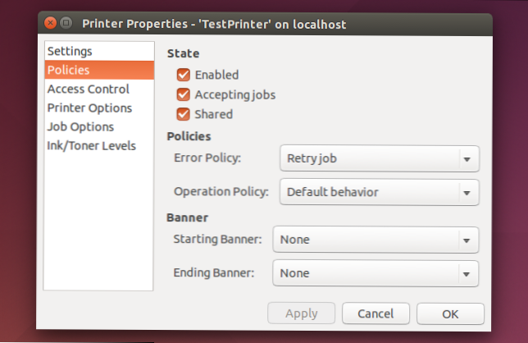The image size is (528, 343).
Task: Close the Printer Properties window
Action: point(51,23)
